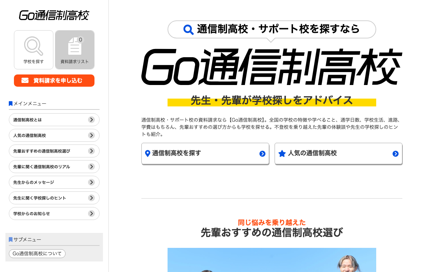Viewport: 435px width, 272px height.
Task: Expand the 学校からのお知らせ chevron
Action: click(91, 214)
